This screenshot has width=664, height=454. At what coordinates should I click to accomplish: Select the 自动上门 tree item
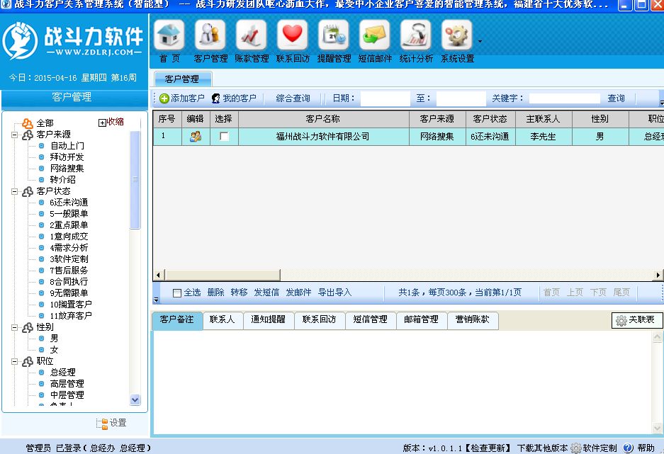click(67, 146)
